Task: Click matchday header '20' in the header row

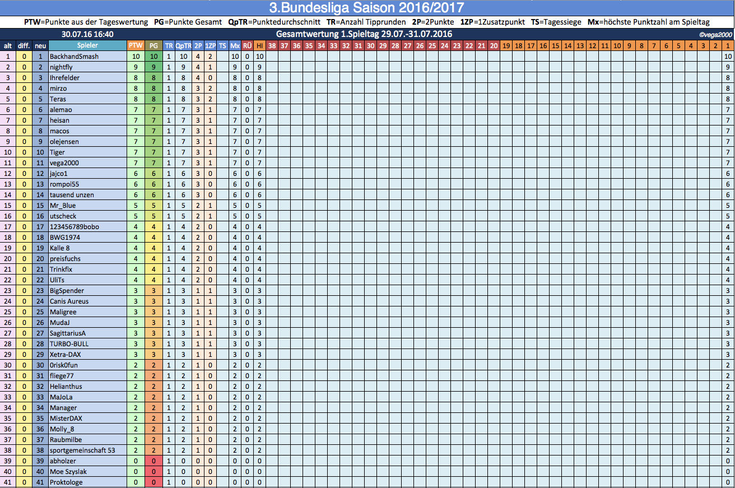Action: coord(494,45)
